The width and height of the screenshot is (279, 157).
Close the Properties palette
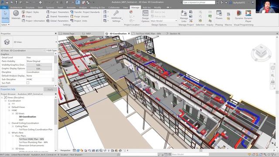coord(56,34)
